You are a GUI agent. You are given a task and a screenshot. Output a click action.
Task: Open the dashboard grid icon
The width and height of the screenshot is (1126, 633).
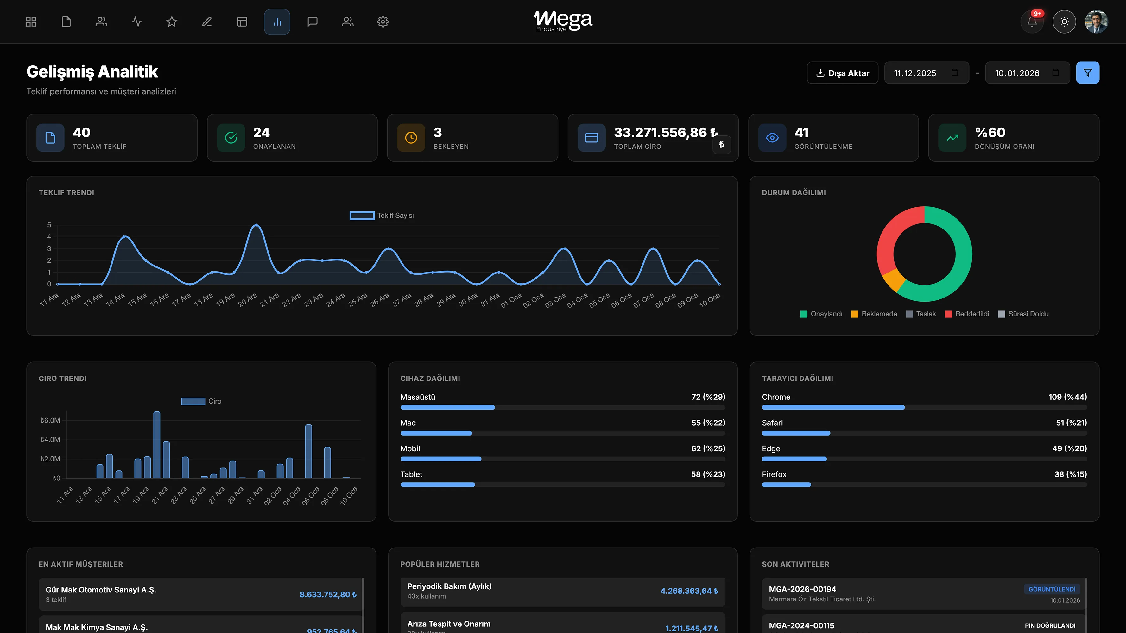tap(31, 22)
